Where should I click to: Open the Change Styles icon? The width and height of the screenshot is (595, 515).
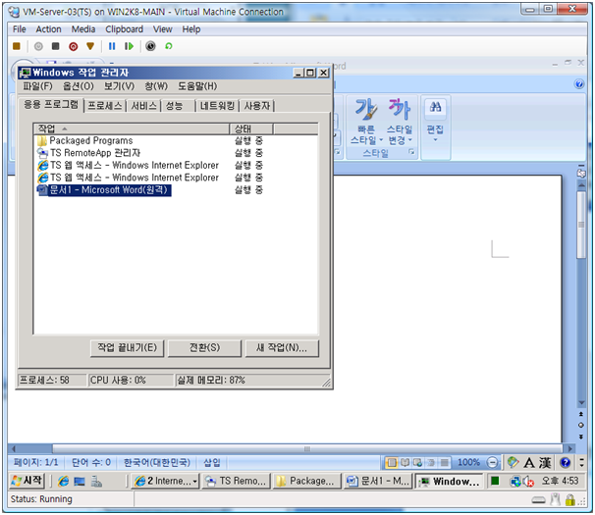point(399,109)
